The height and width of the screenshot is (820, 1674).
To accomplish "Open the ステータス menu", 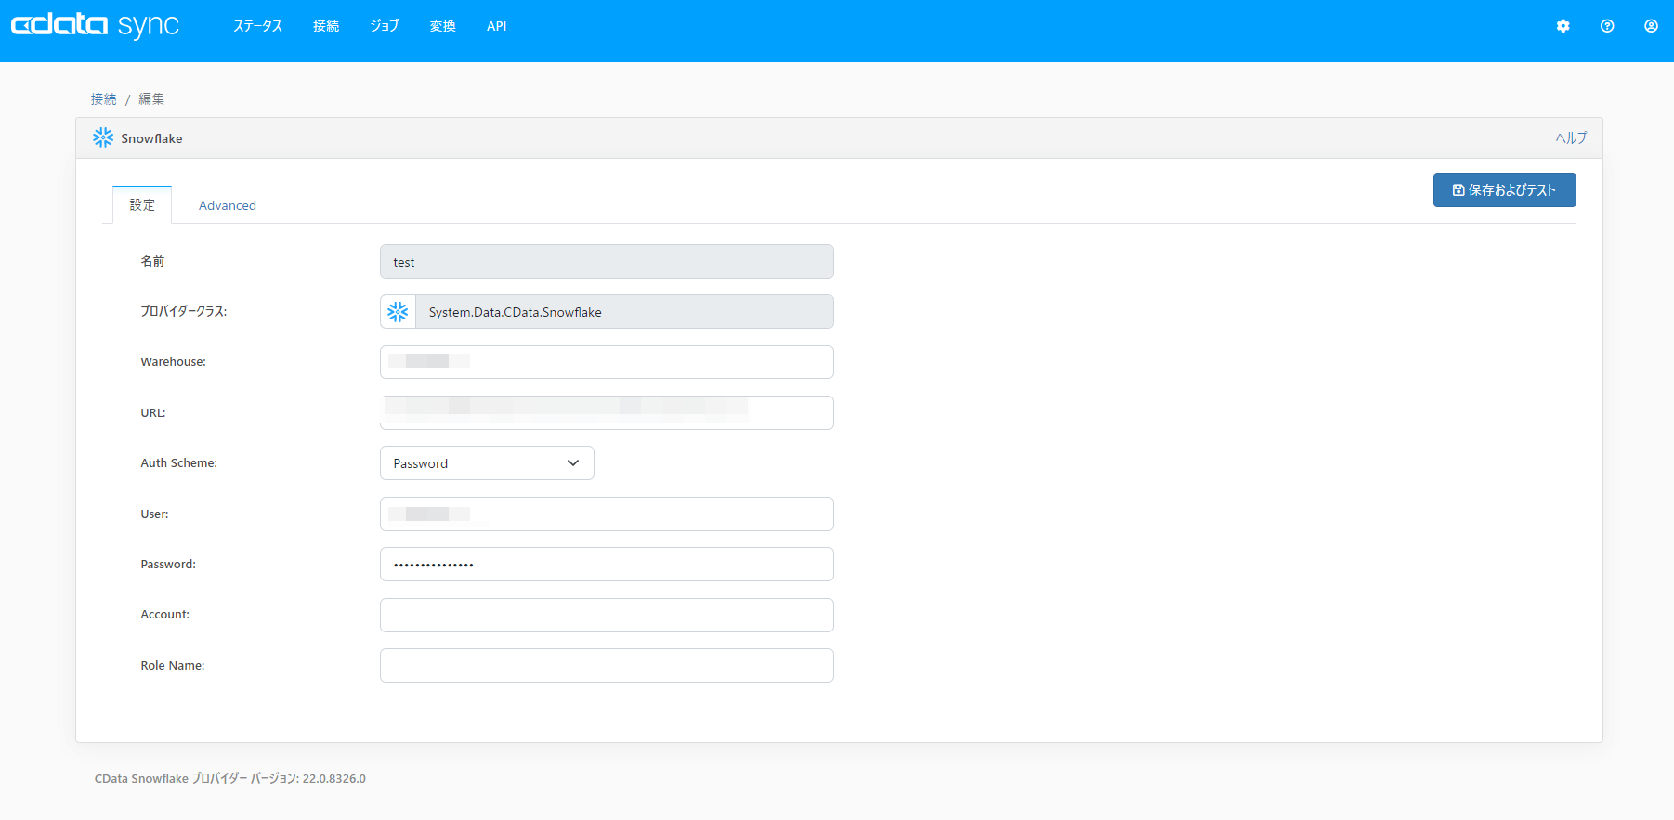I will 257,26.
